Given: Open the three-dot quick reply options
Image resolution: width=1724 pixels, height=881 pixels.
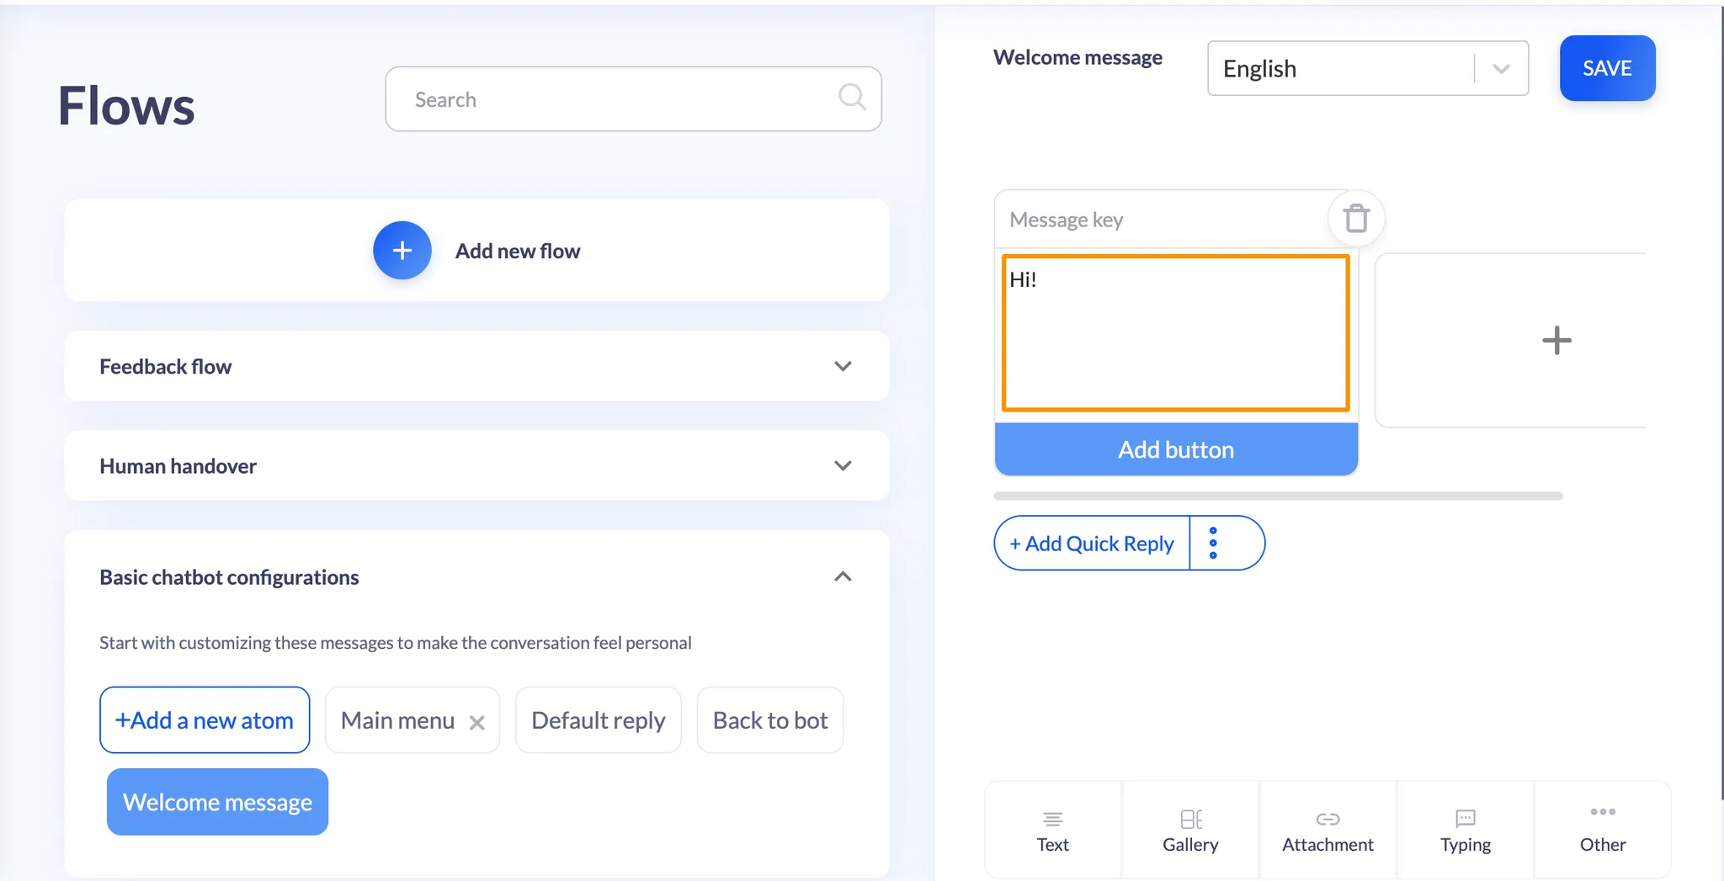Looking at the screenshot, I should (x=1213, y=543).
